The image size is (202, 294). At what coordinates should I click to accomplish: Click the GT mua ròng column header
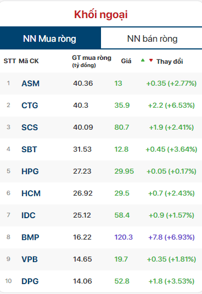[x=92, y=61]
